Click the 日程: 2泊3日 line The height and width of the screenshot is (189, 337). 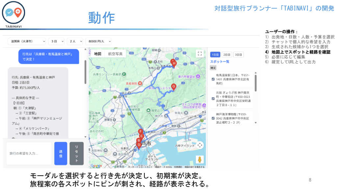[x=21, y=82]
